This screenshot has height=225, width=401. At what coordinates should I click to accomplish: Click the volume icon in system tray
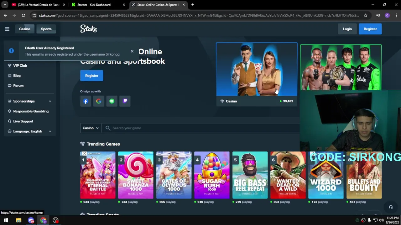tap(381, 220)
